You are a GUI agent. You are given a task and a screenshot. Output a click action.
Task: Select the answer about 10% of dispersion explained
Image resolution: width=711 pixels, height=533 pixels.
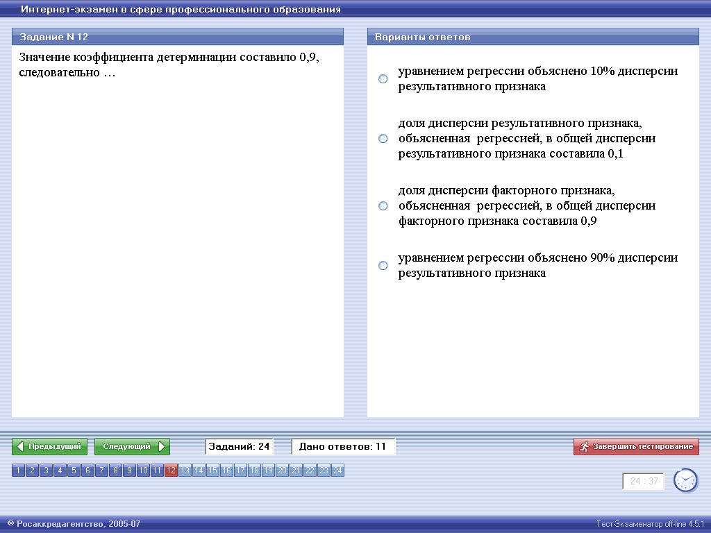click(383, 79)
